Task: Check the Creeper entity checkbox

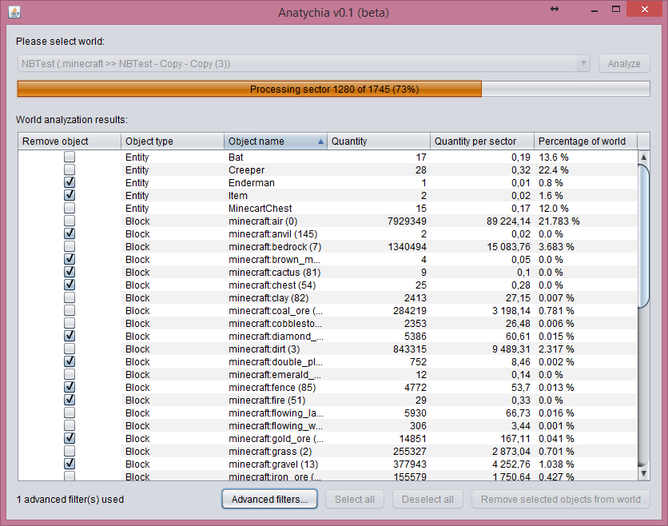Action: click(70, 169)
